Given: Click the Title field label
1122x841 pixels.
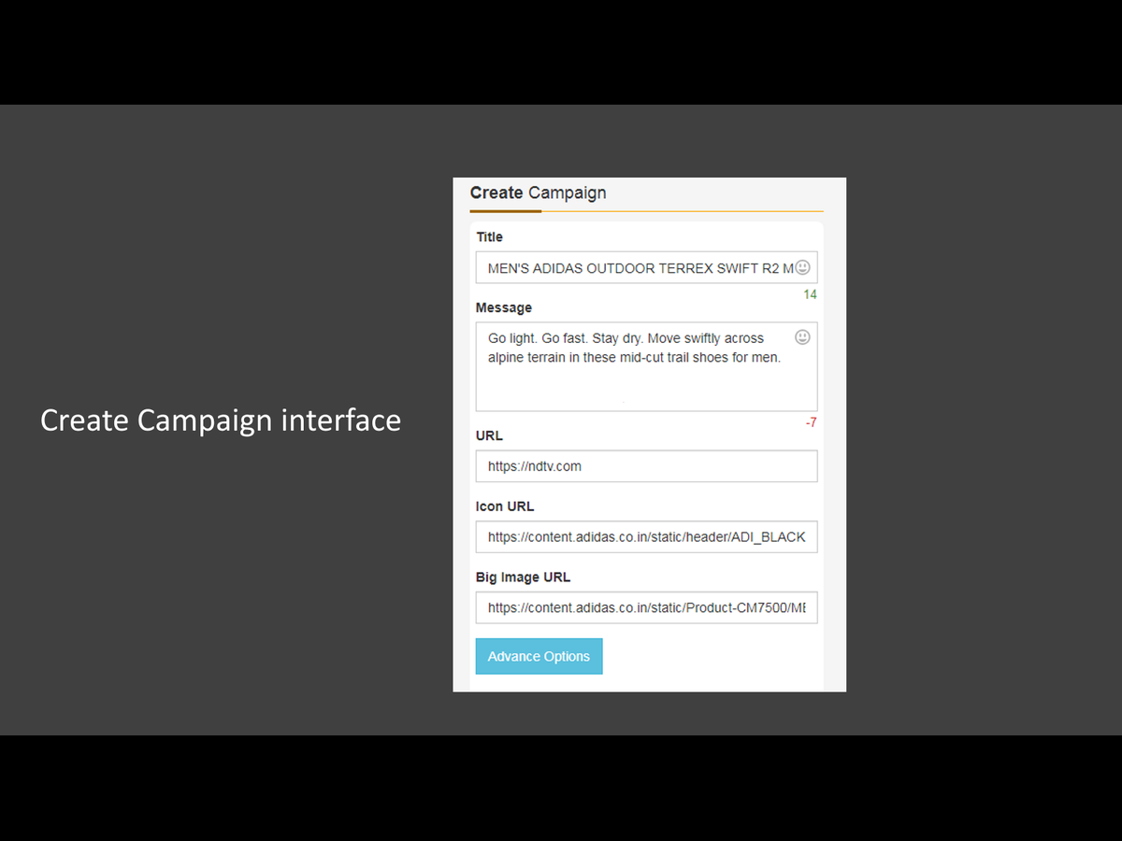Looking at the screenshot, I should [x=490, y=237].
